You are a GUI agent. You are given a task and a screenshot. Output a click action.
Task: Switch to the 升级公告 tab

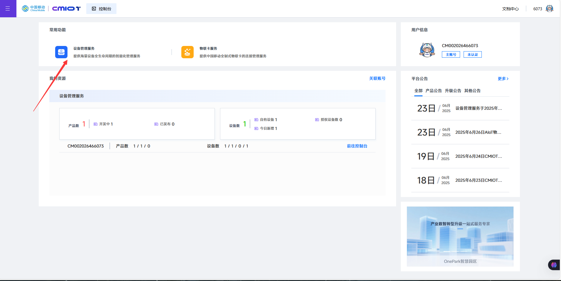[x=453, y=91]
